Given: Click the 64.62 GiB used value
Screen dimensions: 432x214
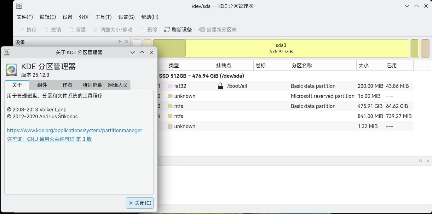Looking at the screenshot, I should click(x=397, y=106).
